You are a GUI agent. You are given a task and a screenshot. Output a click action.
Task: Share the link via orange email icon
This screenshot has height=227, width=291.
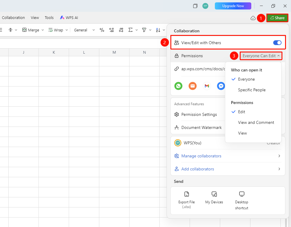pyautogui.click(x=193, y=86)
